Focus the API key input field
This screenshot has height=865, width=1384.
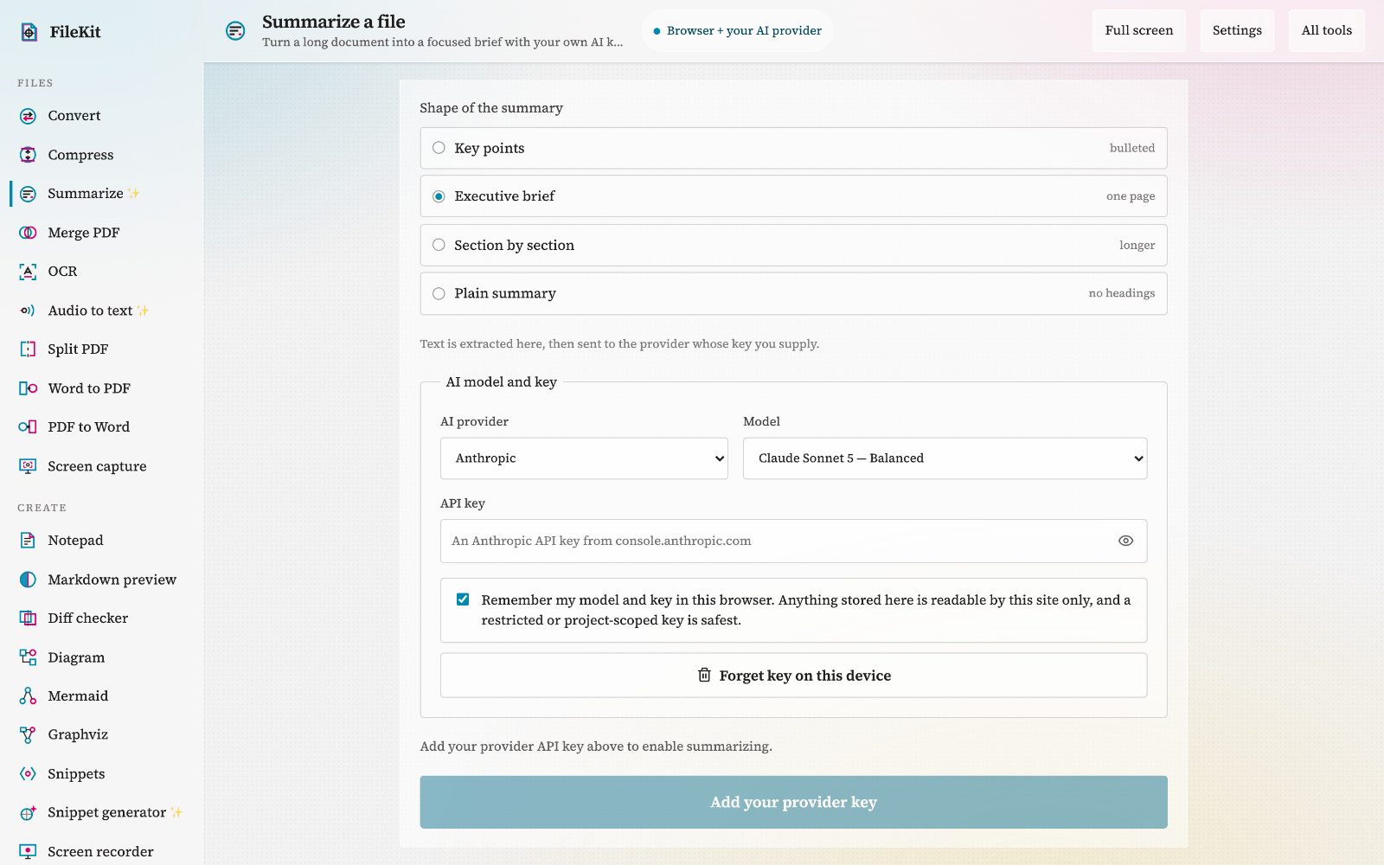(793, 541)
